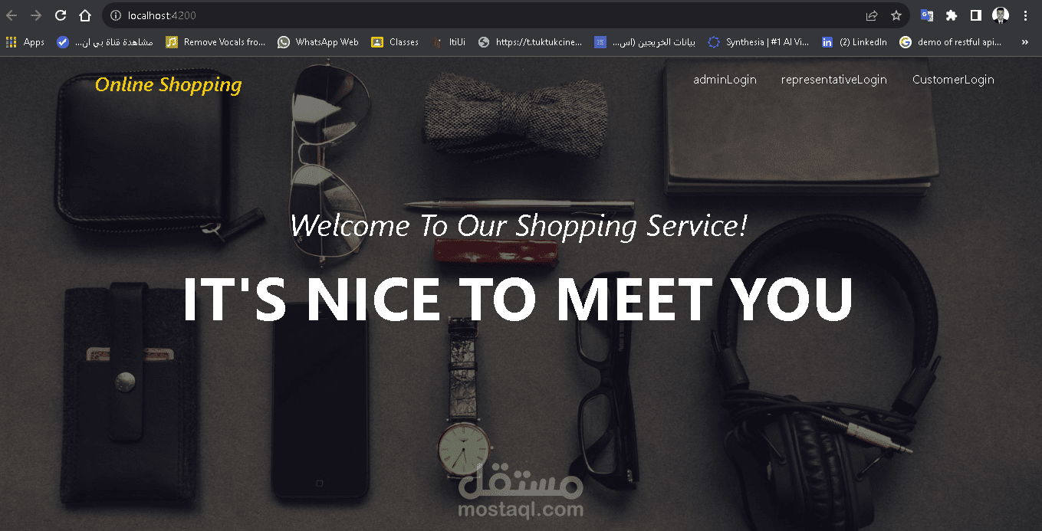The height and width of the screenshot is (531, 1042).
Task: Click the CustomerLogin navigation link
Action: 953,79
